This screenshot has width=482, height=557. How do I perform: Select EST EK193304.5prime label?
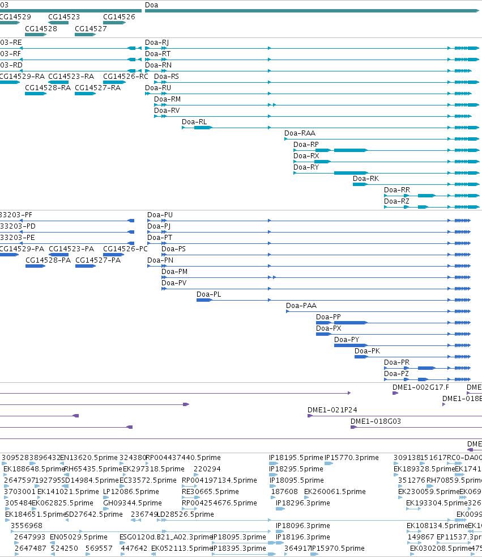[x=436, y=504]
